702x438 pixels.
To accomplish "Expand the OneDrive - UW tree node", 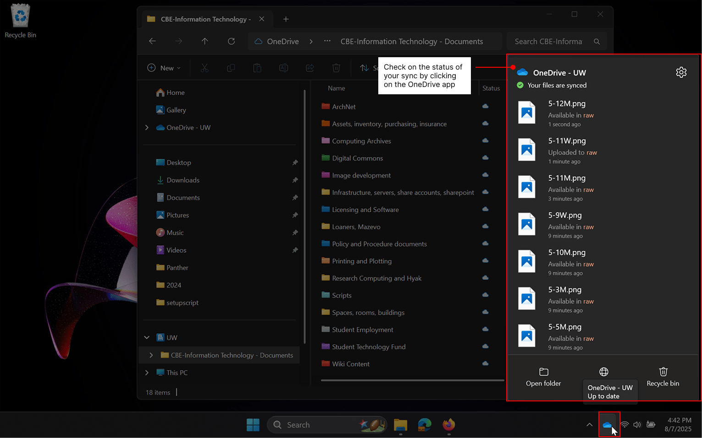I will [147, 128].
